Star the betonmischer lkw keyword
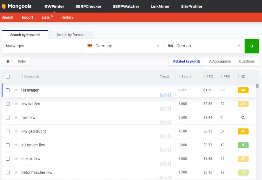 point(16,172)
